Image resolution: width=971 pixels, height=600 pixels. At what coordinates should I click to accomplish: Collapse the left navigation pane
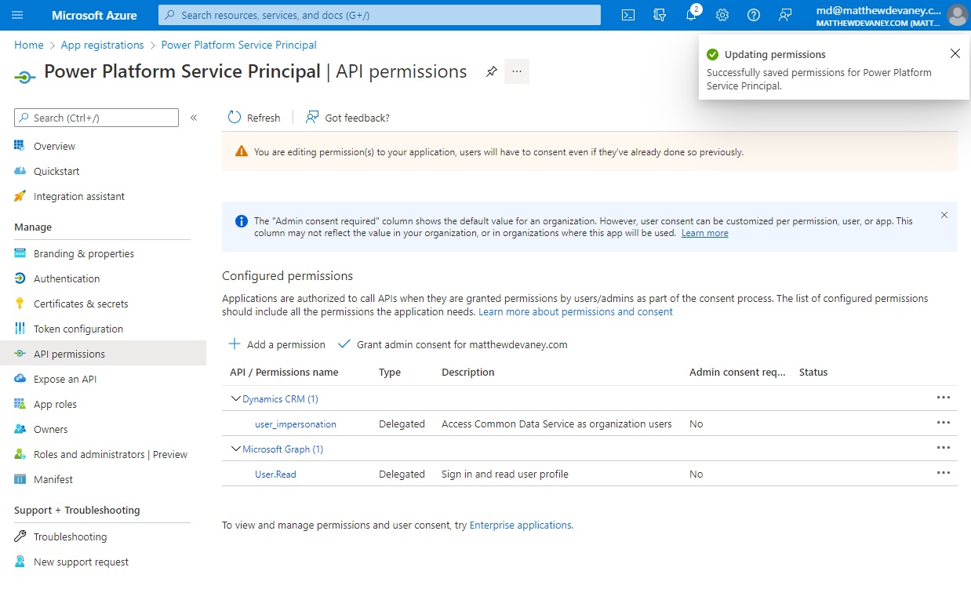tap(194, 118)
